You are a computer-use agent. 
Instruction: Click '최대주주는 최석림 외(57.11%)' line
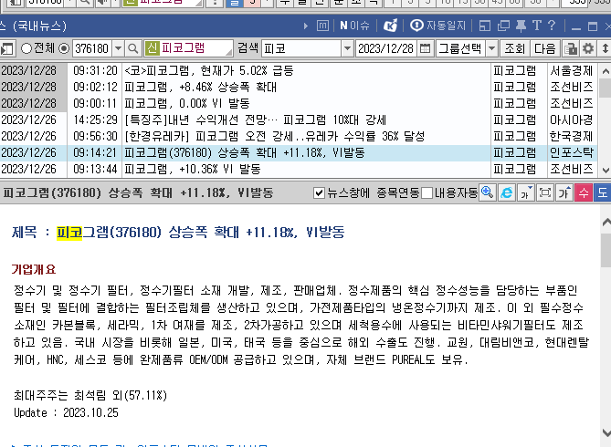click(x=90, y=396)
